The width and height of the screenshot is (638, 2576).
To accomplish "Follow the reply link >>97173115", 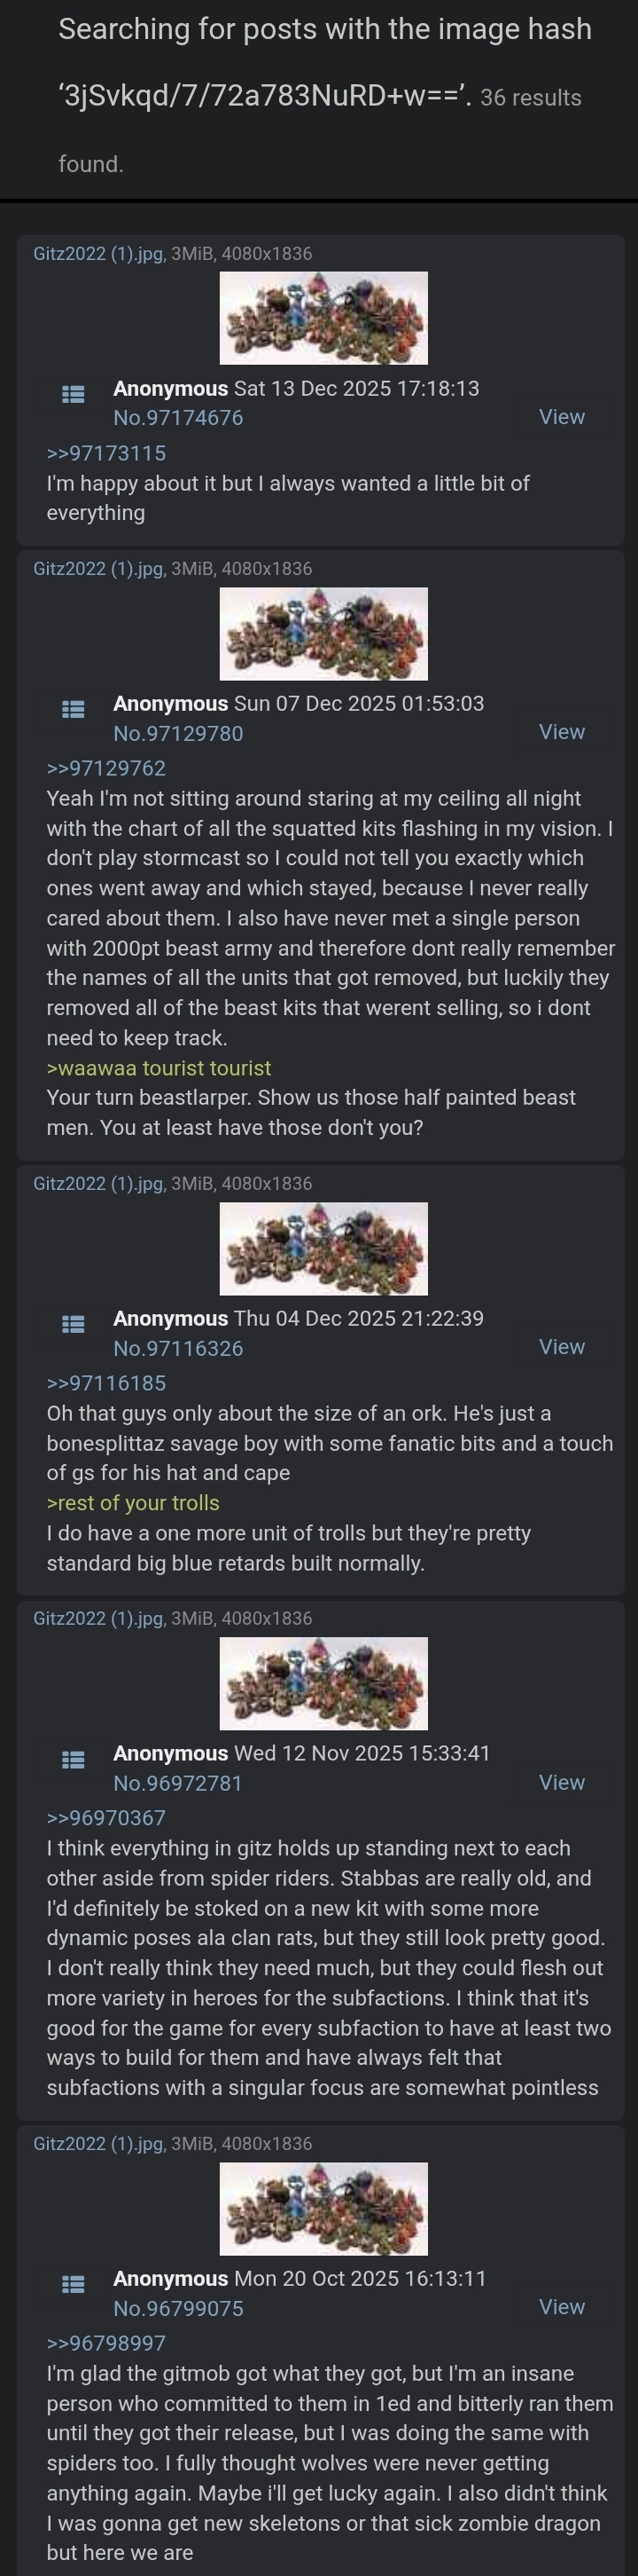I will pyautogui.click(x=105, y=453).
